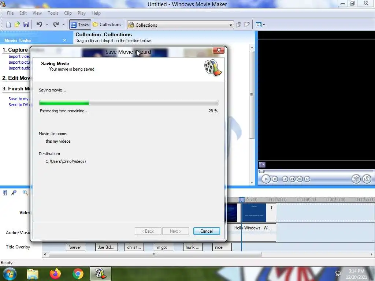Click the Split Clip icon
Image resolution: width=375 pixels, height=281 pixels.
point(356,179)
